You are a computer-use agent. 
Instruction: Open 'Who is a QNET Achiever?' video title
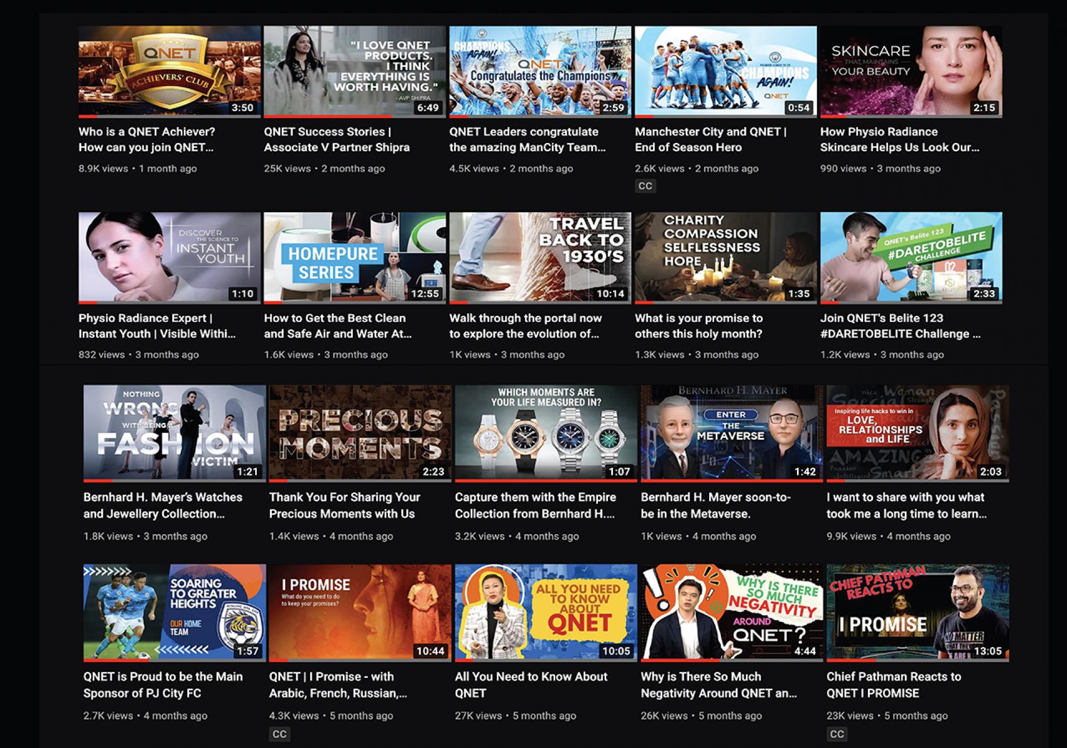click(146, 139)
